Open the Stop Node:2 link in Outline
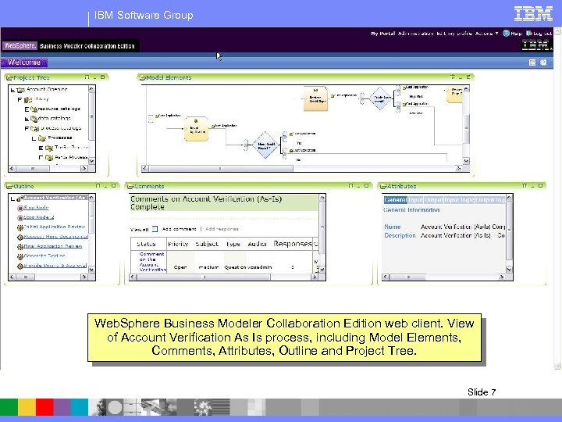562x422 pixels. (x=39, y=217)
